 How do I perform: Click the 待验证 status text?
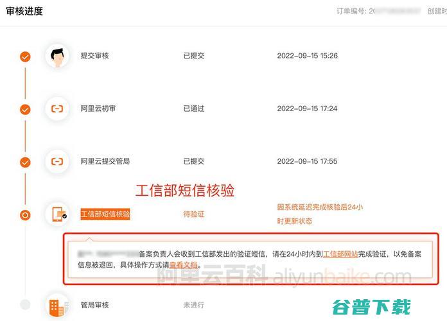194,214
